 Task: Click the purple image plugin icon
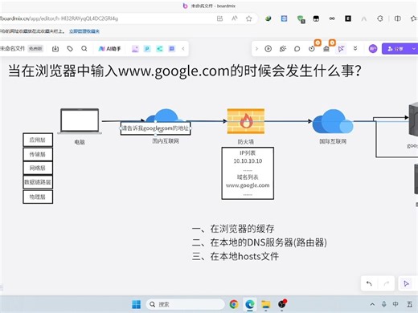coord(135,49)
